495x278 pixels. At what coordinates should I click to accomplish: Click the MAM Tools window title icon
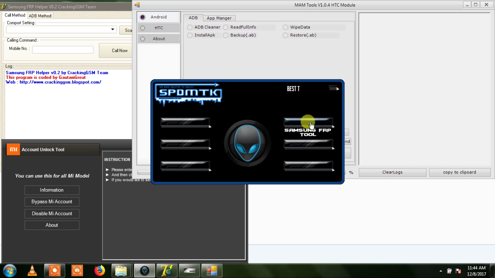pyautogui.click(x=137, y=5)
